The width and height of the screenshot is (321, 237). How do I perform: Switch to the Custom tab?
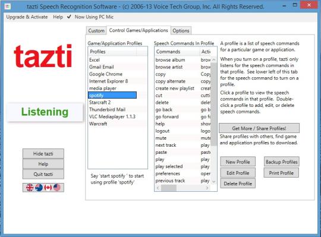(96, 31)
